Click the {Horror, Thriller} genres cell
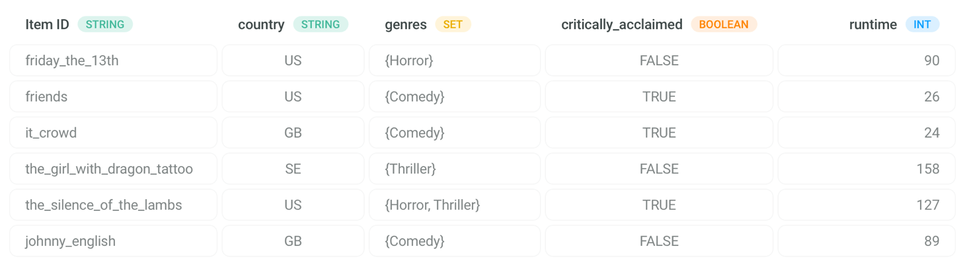Viewport: 965px width, 273px height. [x=454, y=205]
